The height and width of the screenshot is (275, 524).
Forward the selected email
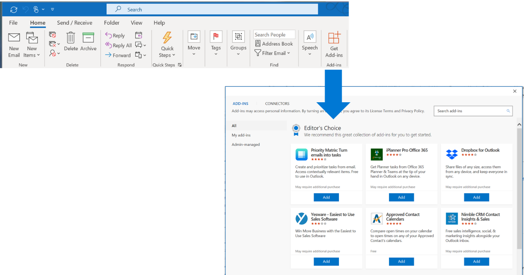[118, 55]
